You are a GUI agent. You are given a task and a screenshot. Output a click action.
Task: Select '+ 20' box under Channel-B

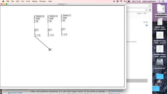50,21
